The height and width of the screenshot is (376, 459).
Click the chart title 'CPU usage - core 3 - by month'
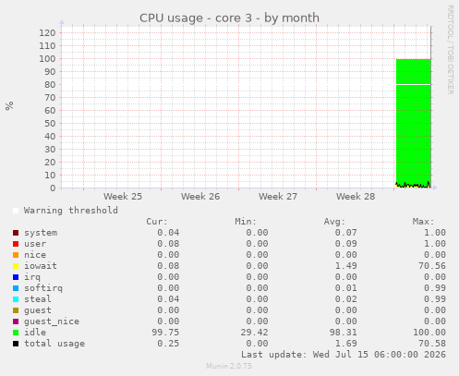(x=229, y=18)
